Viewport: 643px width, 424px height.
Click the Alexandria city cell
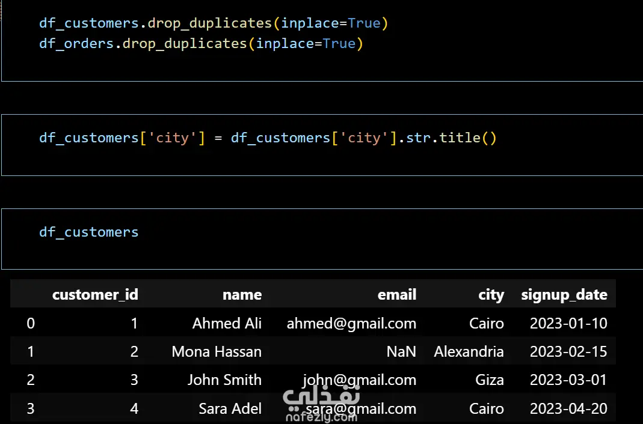tap(469, 351)
